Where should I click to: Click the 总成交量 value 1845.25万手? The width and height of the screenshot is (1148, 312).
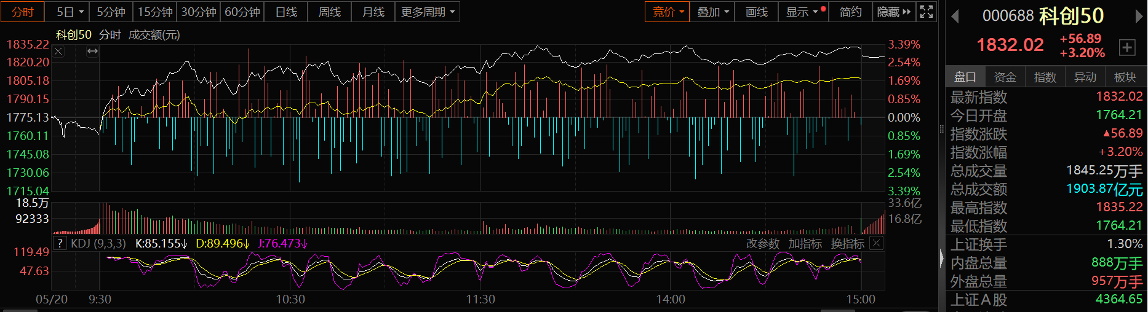1104,170
